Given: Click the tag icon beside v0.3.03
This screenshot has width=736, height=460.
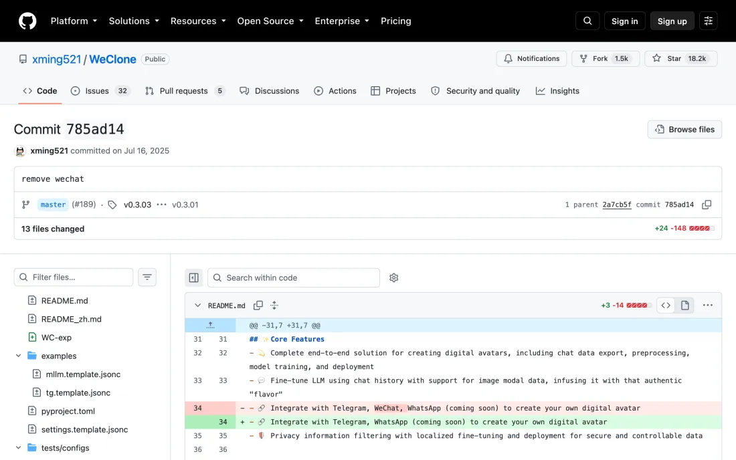Looking at the screenshot, I should coord(112,205).
